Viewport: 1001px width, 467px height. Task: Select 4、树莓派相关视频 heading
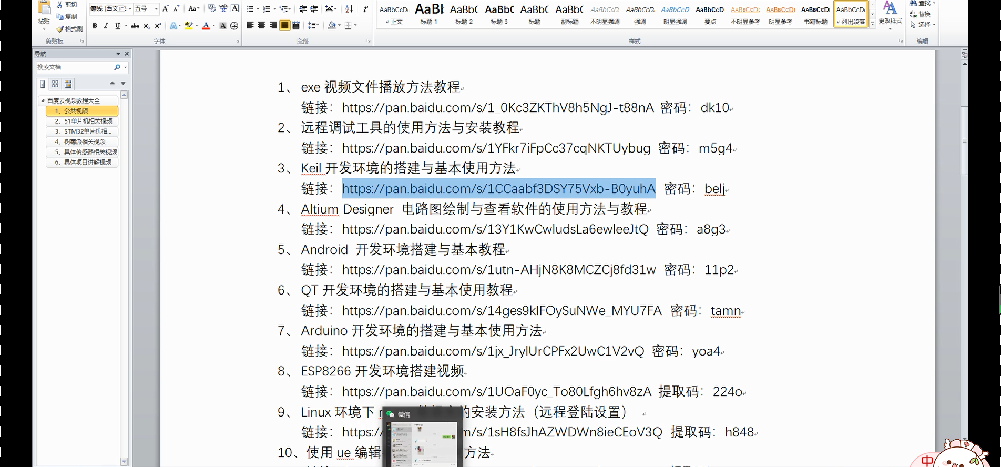click(82, 141)
